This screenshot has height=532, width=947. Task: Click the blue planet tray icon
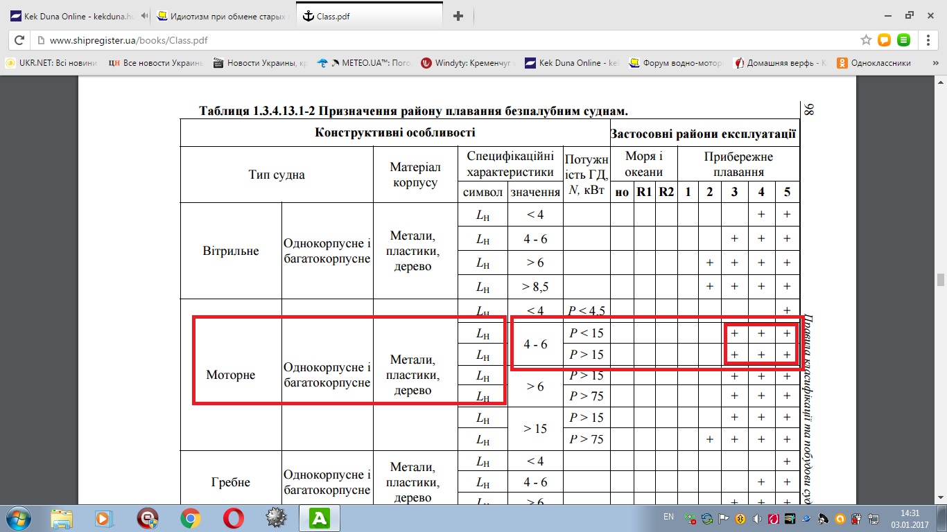tap(807, 518)
